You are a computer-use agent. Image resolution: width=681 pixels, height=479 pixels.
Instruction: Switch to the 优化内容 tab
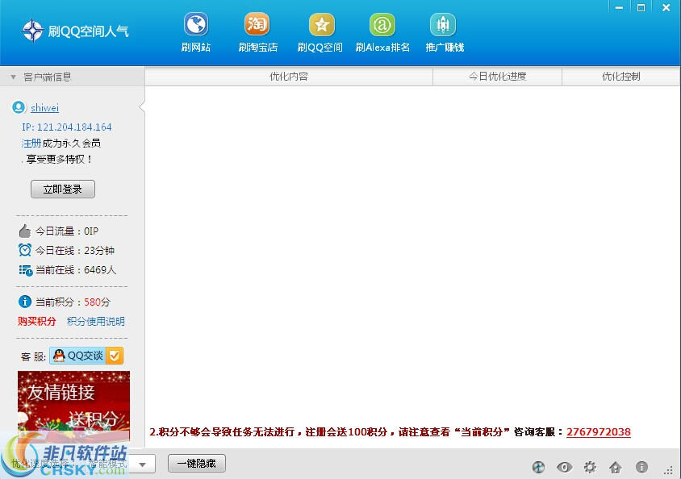coord(289,77)
